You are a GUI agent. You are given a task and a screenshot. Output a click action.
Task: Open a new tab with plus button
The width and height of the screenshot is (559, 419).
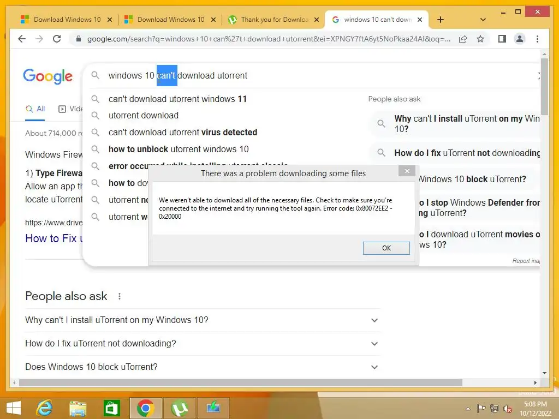(441, 20)
